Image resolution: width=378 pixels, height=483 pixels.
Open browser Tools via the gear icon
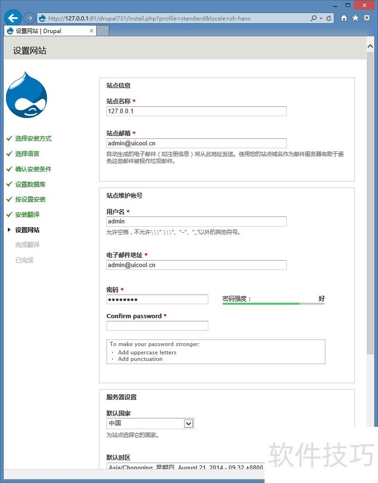coord(367,17)
